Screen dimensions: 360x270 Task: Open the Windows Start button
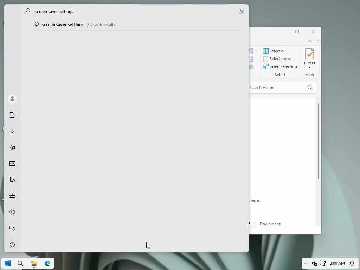pyautogui.click(x=8, y=263)
